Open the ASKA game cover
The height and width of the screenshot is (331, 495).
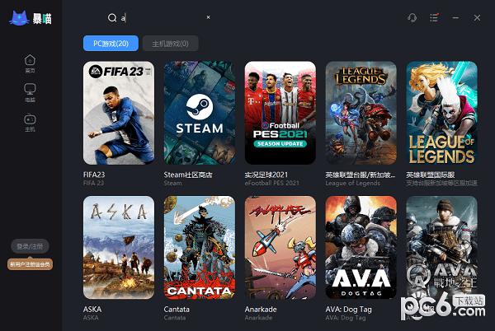119,248
